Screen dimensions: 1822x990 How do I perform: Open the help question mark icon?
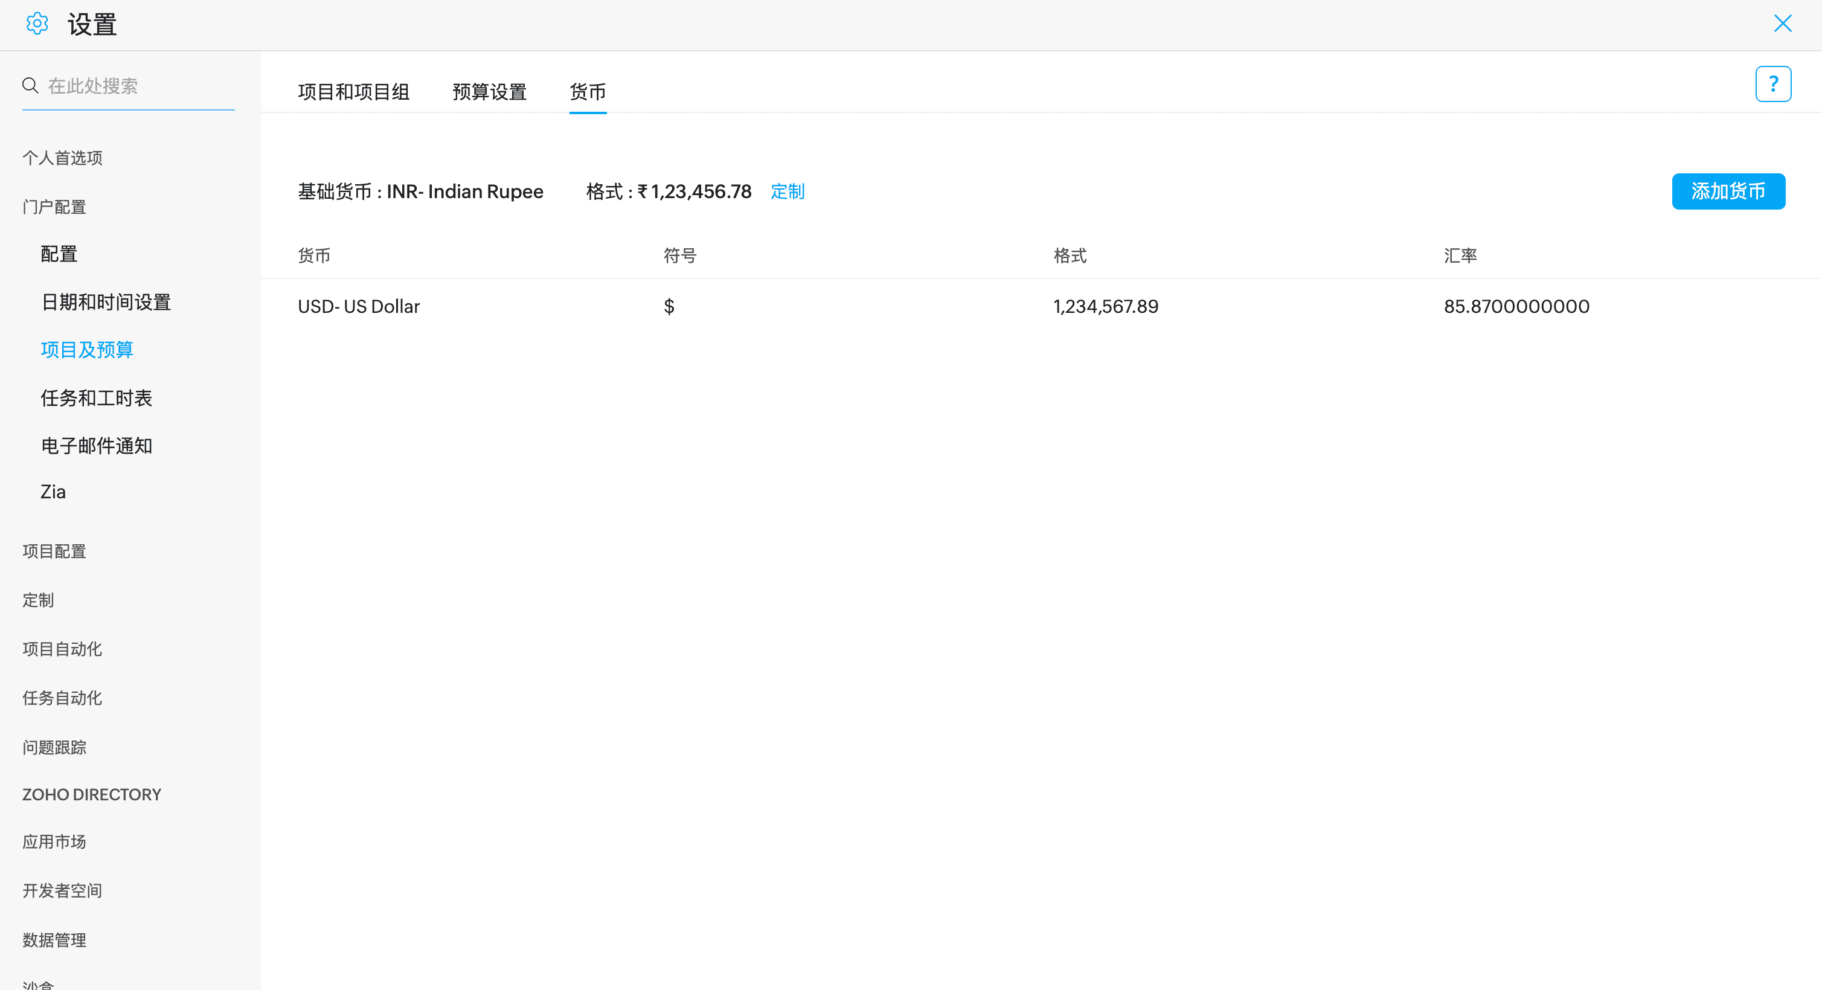coord(1772,84)
